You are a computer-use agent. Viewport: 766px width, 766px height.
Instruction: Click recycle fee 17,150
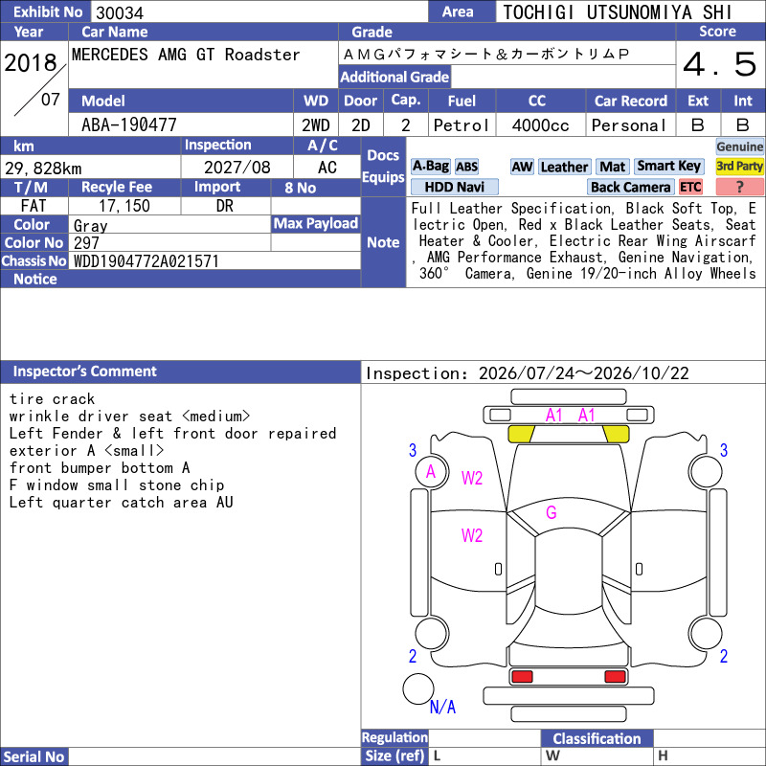[124, 206]
